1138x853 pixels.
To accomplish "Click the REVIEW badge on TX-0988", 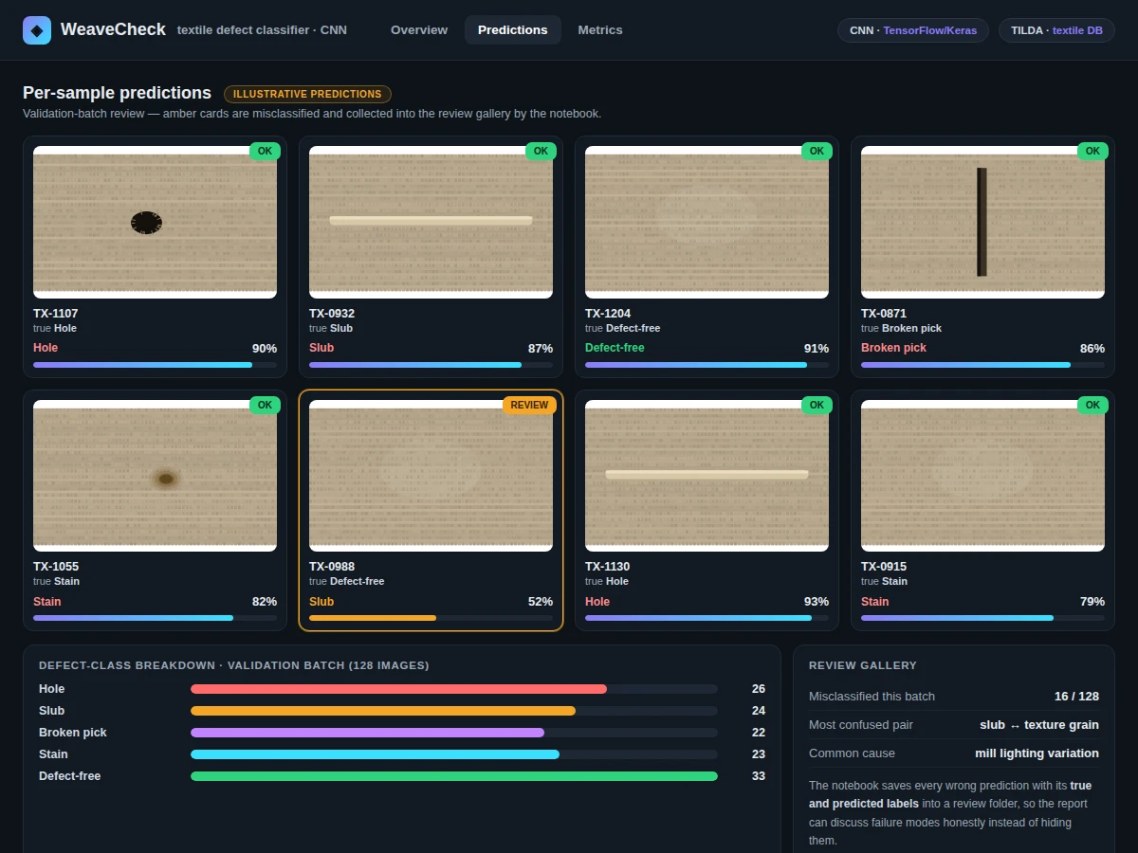I will [529, 405].
